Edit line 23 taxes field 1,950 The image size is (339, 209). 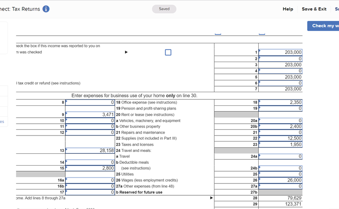click(281, 145)
